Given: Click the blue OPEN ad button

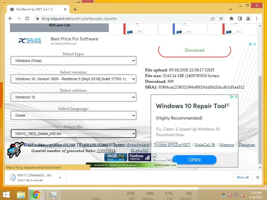Looking at the screenshot, I should pos(195,160).
